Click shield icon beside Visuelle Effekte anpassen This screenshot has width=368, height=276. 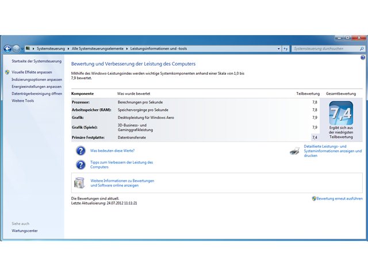pos(7,72)
